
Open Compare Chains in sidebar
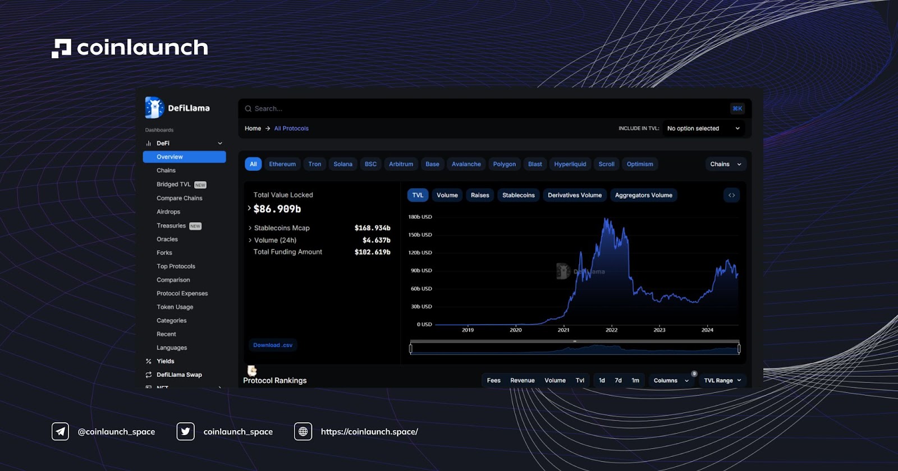pyautogui.click(x=180, y=198)
